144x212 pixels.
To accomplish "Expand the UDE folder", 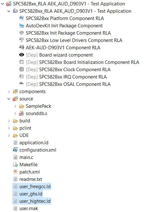I will click(x=9, y=135).
